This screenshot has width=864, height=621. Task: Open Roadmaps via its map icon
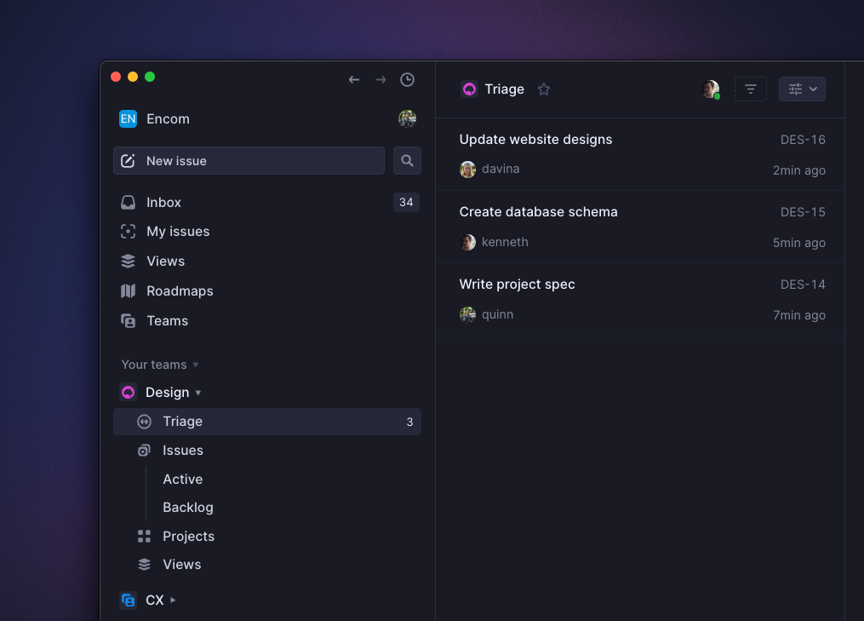(x=129, y=290)
